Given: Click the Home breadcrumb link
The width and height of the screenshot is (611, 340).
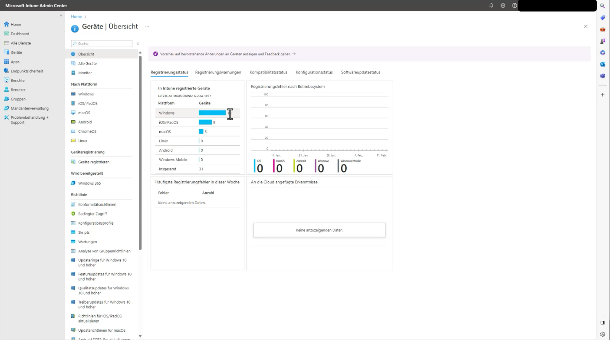Looking at the screenshot, I should point(77,17).
